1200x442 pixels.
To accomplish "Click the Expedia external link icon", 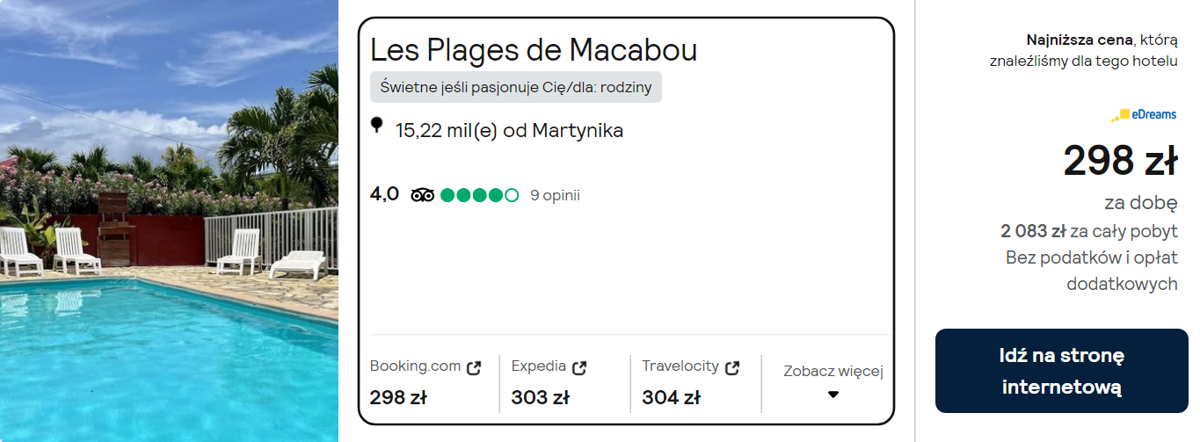I will pos(579,367).
